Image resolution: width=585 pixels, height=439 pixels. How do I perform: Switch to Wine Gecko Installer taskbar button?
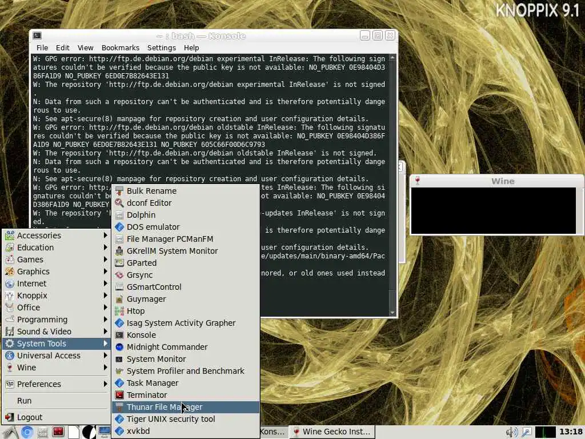[x=332, y=432]
